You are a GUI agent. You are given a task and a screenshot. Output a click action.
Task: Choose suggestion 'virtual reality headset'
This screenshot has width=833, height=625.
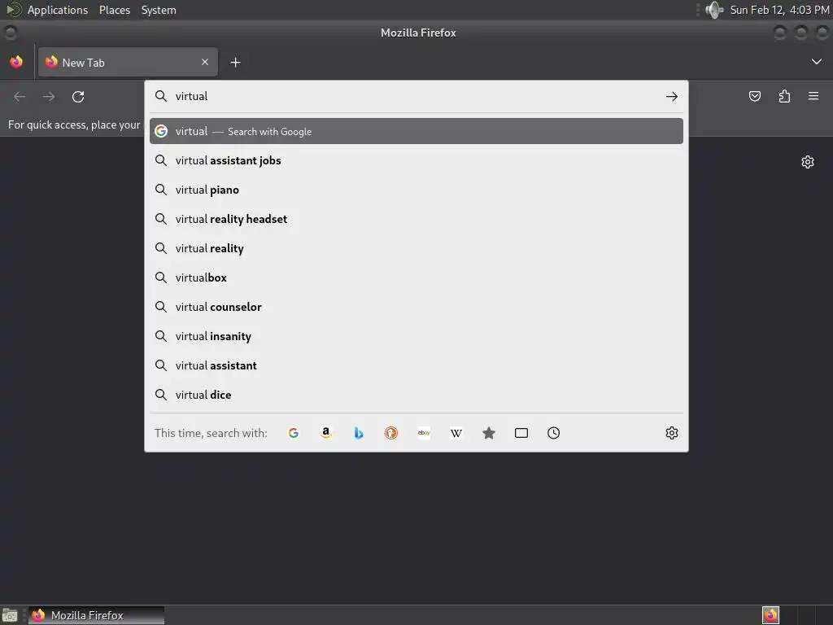point(416,219)
